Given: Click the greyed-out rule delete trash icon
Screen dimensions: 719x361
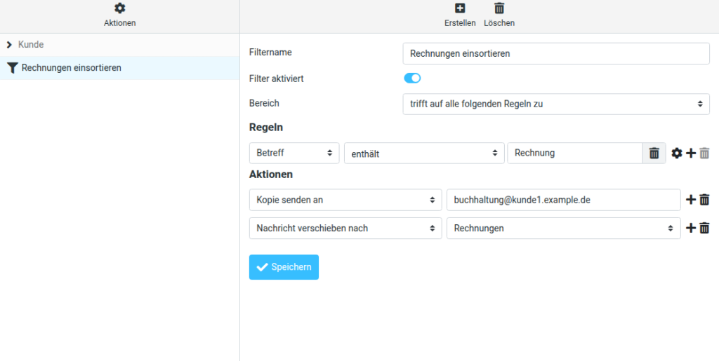Looking at the screenshot, I should coord(704,154).
